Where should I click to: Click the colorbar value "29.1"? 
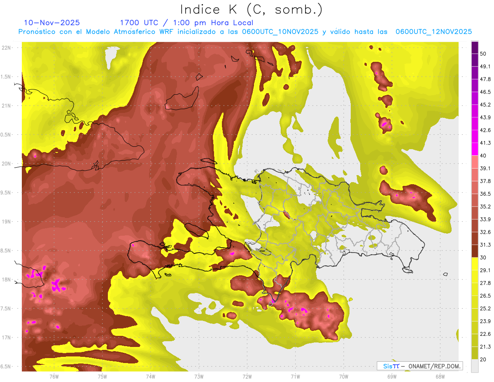click(x=485, y=270)
